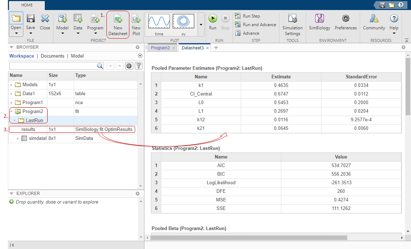Image resolution: width=411 pixels, height=249 pixels.
Task: Select the results row in Workspace
Action: coord(28,129)
